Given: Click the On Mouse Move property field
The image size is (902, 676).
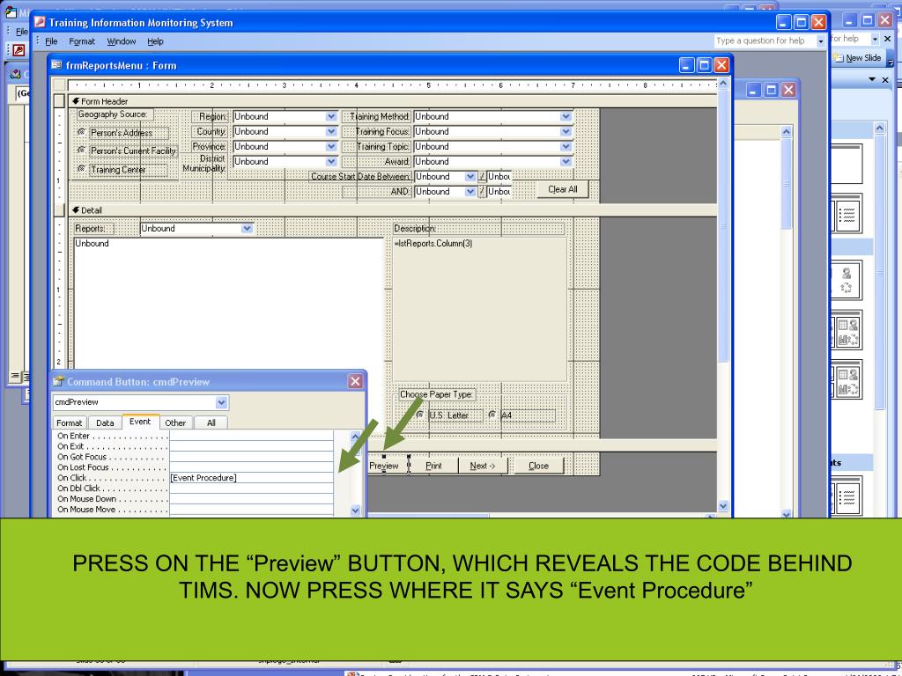Looking at the screenshot, I should coord(251,510).
